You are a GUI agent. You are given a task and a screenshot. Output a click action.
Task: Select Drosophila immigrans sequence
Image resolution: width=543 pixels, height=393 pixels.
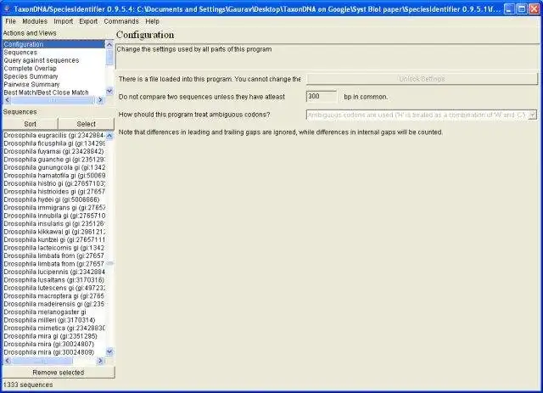tap(53, 208)
